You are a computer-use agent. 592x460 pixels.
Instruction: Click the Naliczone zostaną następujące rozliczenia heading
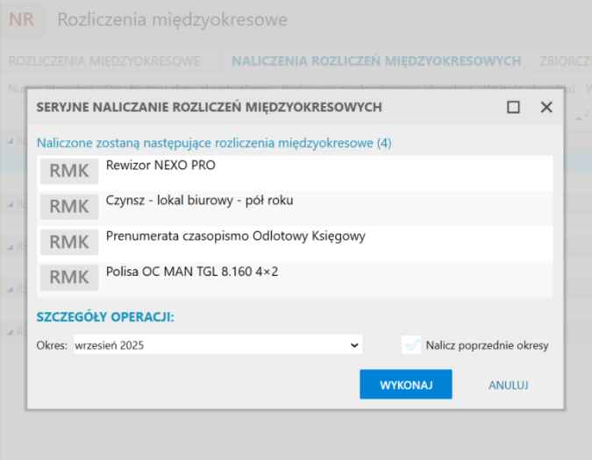coord(214,142)
